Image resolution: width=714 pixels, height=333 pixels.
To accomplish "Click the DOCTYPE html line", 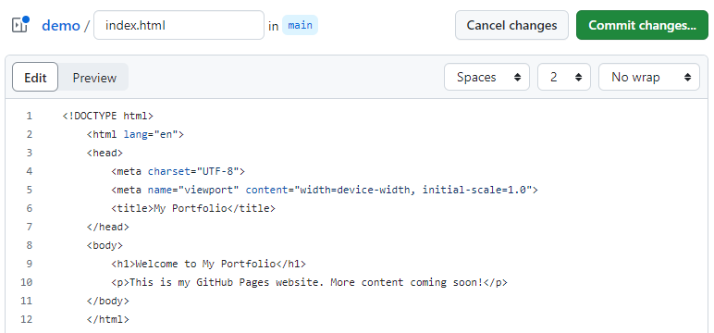I will click(108, 116).
